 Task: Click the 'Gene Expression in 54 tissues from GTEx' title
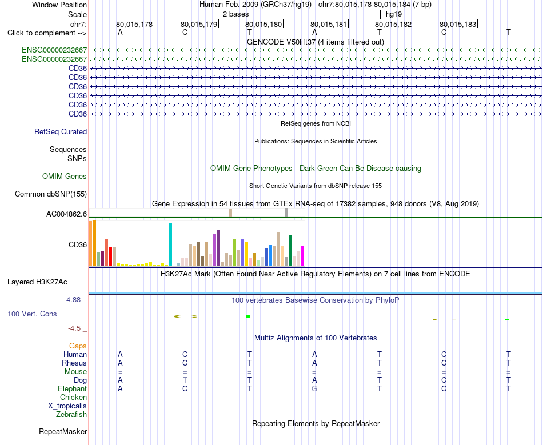(316, 203)
